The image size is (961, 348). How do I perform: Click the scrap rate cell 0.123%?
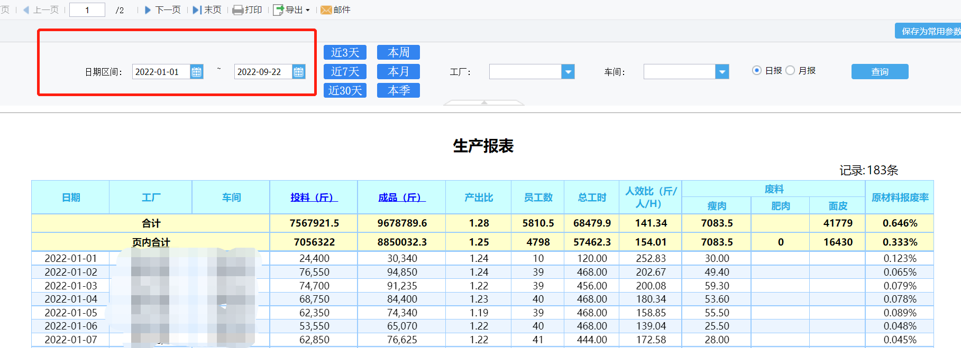[900, 259]
